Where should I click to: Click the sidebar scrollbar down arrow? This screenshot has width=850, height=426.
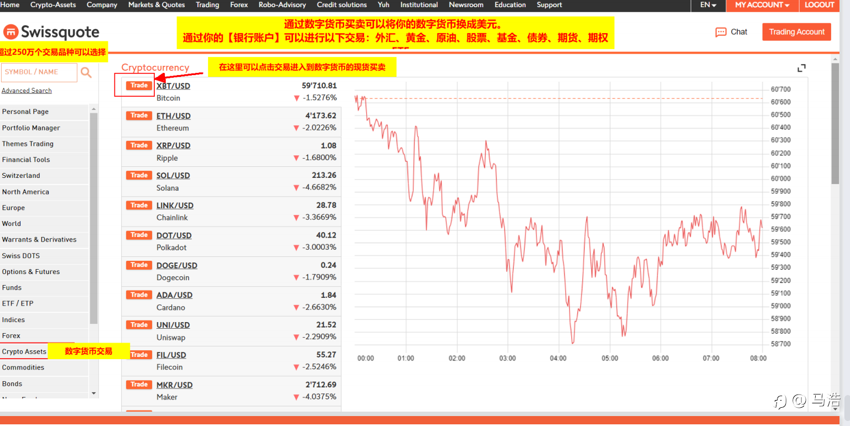[93, 393]
